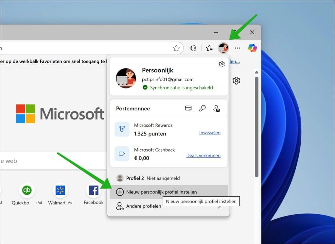Switch to Profiel 2
The height and width of the screenshot is (244, 335).
[169, 178]
